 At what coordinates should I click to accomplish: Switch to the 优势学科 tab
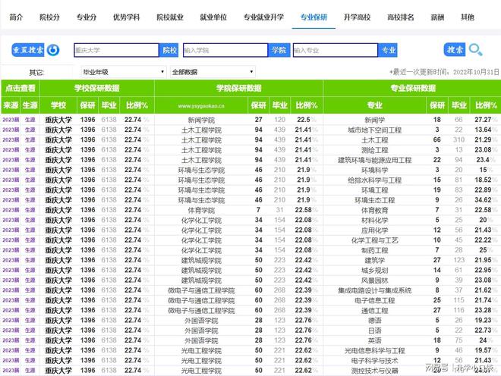coord(126,17)
